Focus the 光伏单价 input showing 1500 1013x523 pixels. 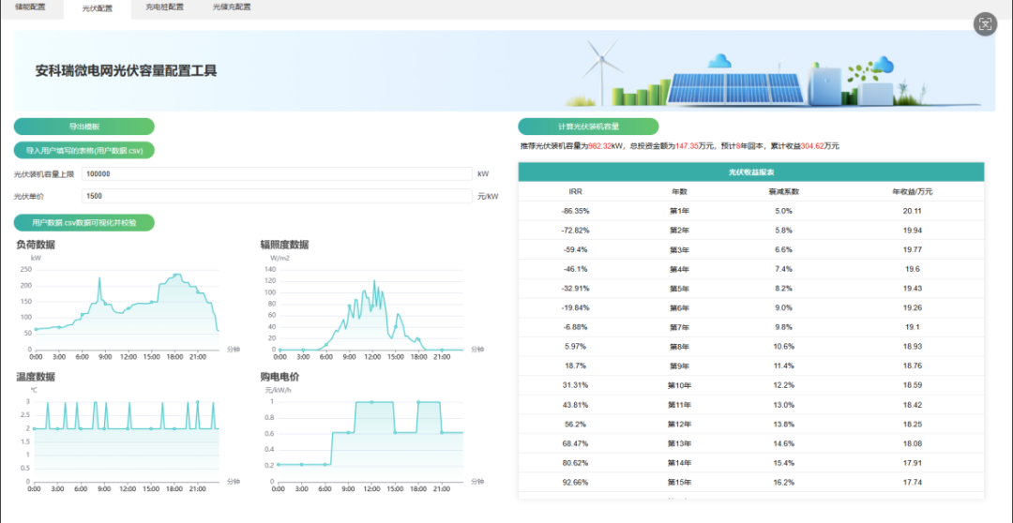pyautogui.click(x=277, y=196)
